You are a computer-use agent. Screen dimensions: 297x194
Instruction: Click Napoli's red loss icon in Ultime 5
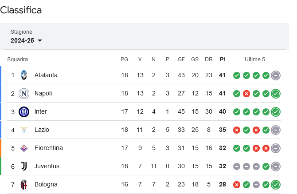click(x=246, y=94)
